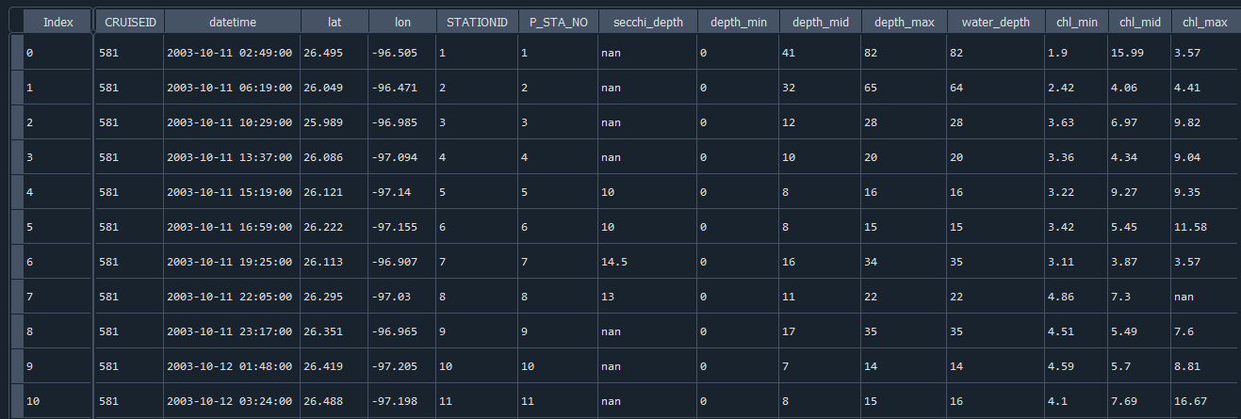Select the depth_max column header
This screenshot has height=419, width=1241.
tap(904, 22)
